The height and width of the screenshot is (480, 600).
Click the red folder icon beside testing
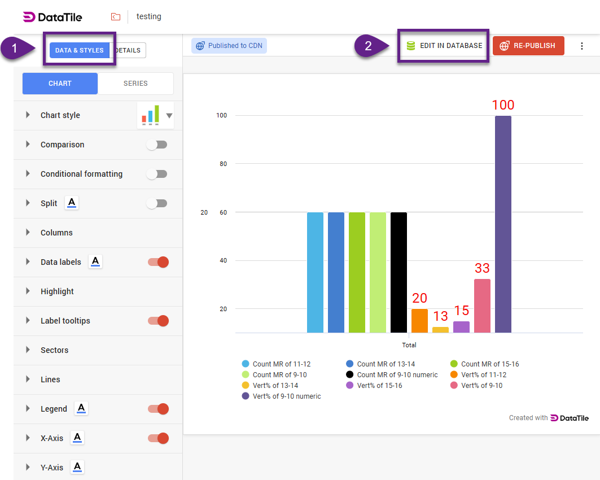116,17
